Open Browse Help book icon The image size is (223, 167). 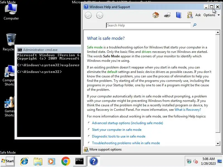pos(179,15)
